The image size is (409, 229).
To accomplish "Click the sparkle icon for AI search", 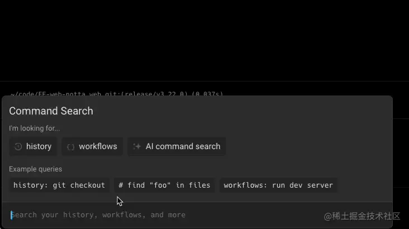I will tap(137, 146).
